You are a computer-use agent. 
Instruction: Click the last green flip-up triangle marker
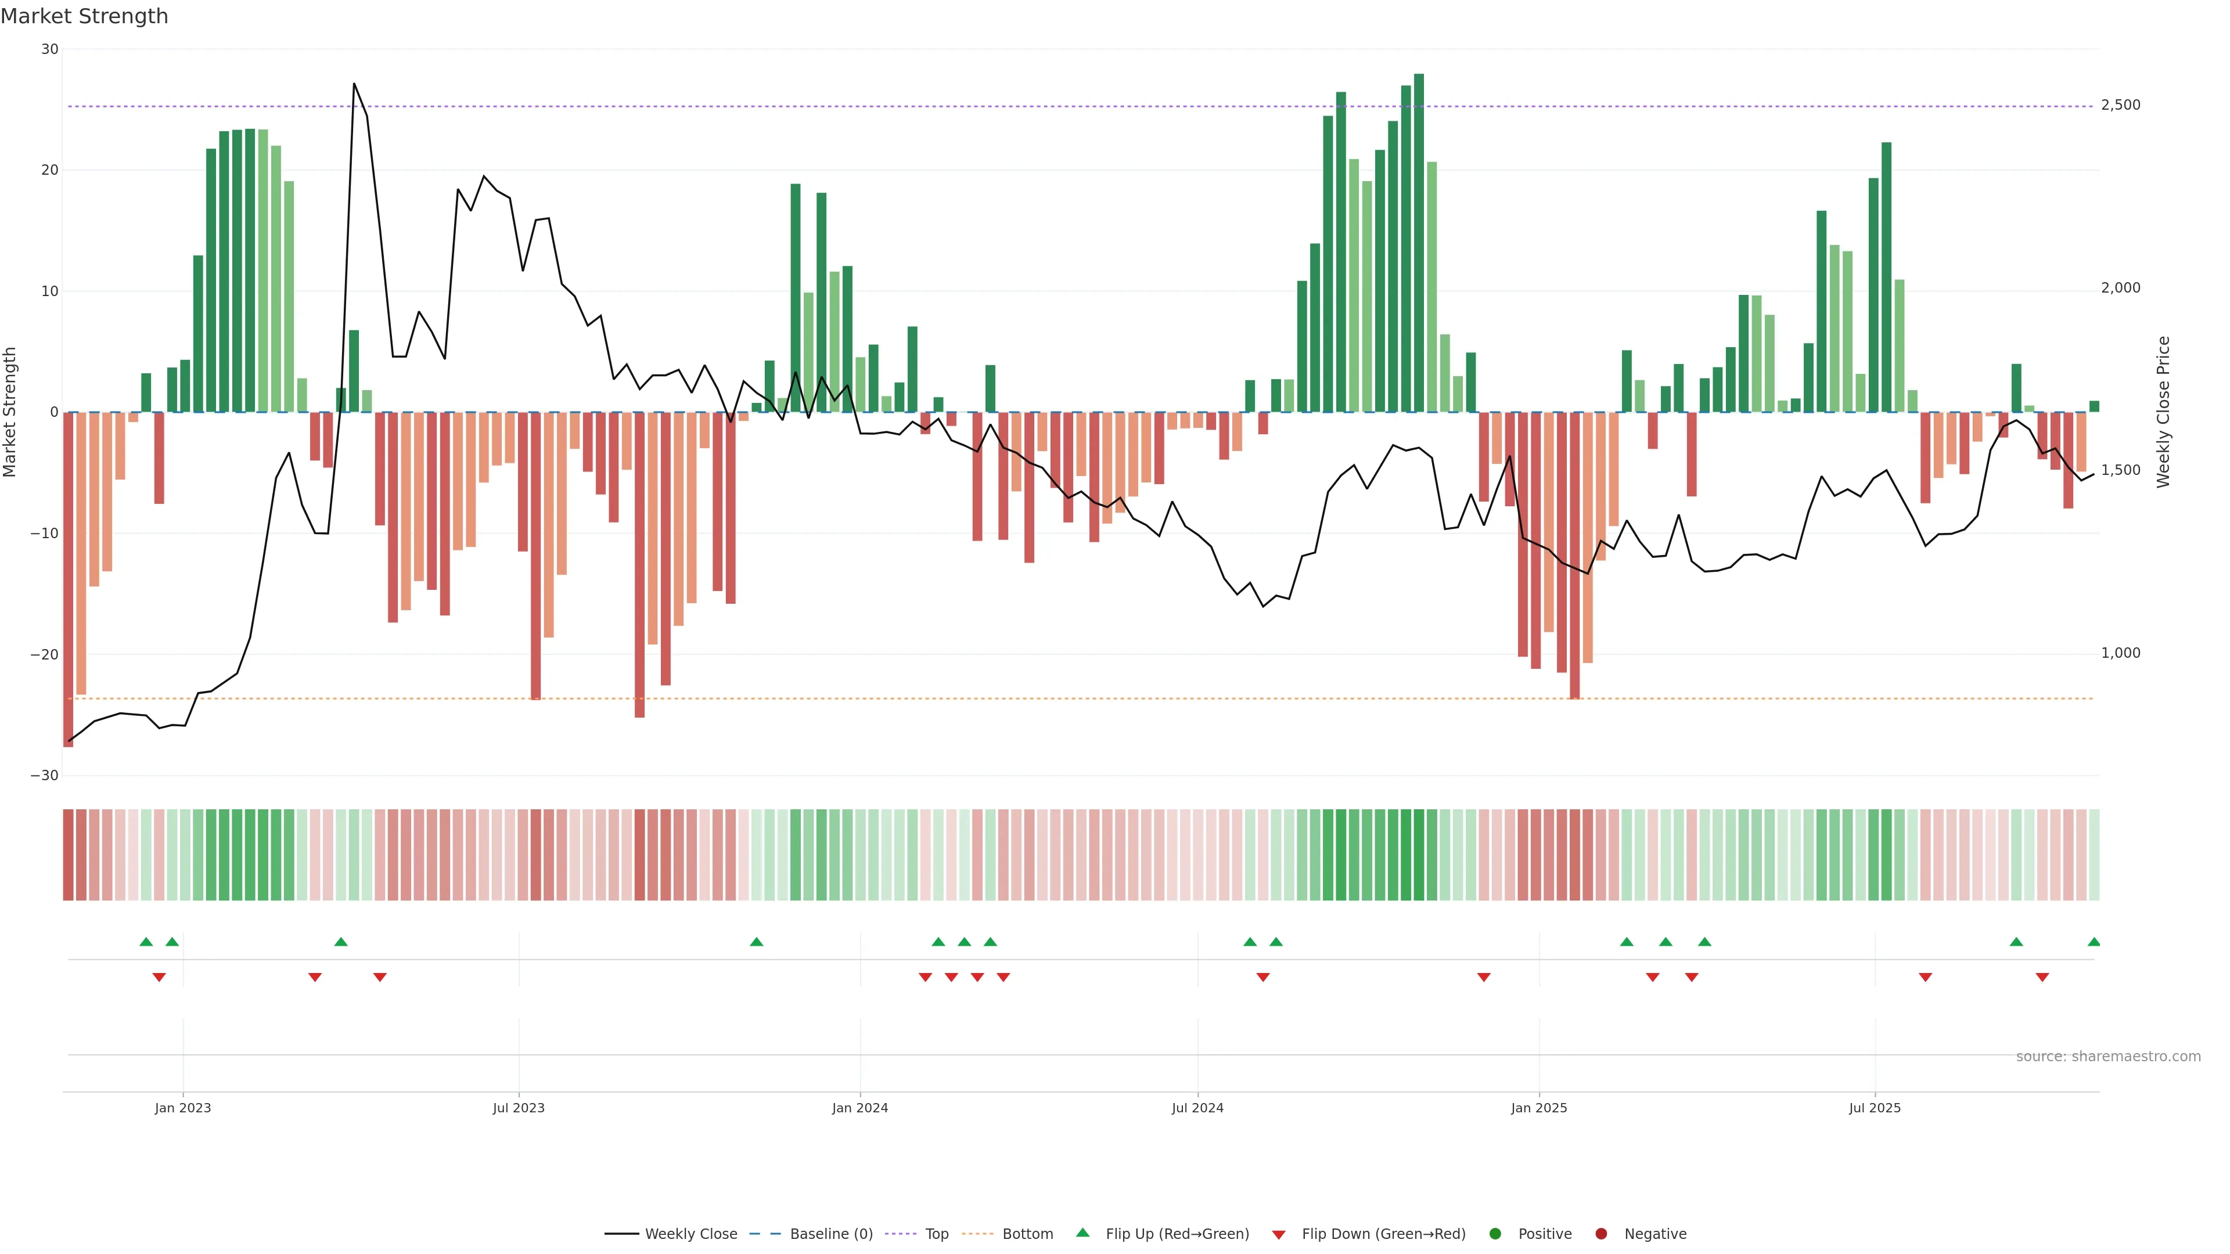coord(2093,942)
